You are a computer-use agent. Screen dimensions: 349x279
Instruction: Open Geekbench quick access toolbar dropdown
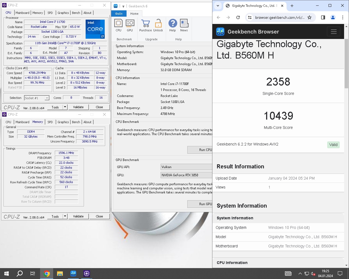123,6
